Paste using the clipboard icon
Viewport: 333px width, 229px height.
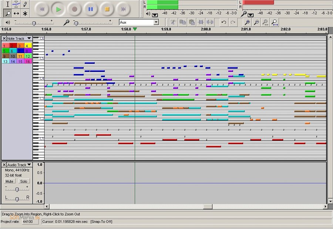[192, 22]
